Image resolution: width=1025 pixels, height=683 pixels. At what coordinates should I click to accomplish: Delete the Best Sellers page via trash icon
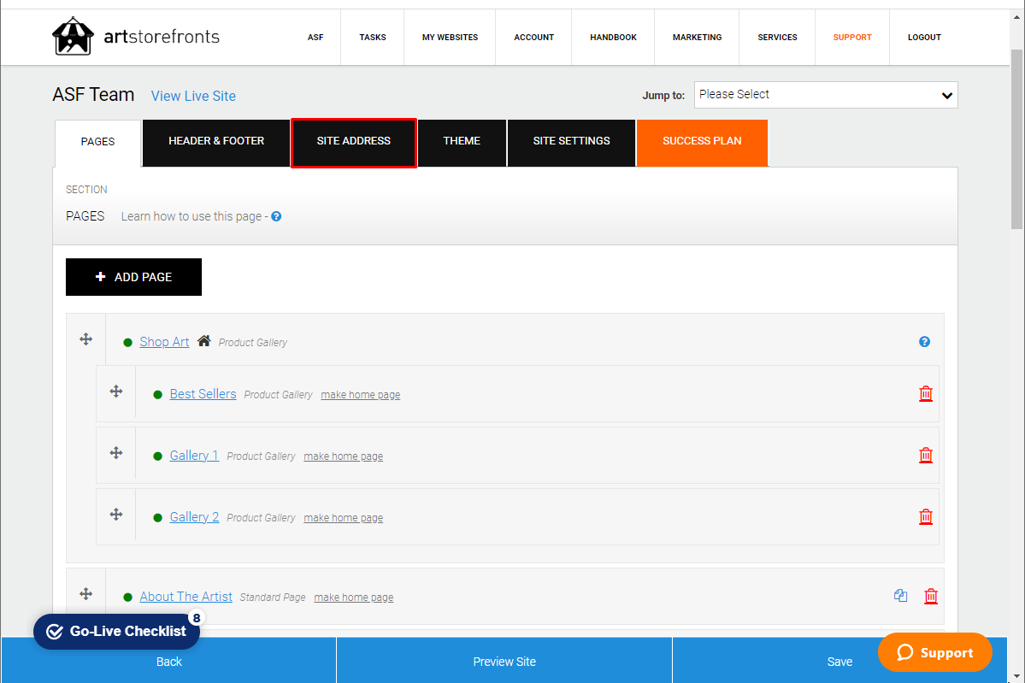[x=926, y=393]
